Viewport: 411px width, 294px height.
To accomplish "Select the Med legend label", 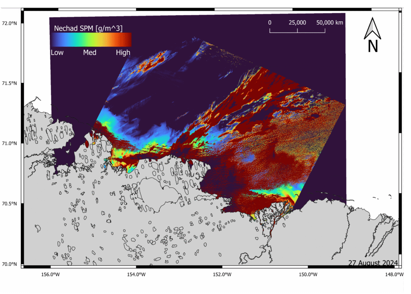I will pos(90,52).
